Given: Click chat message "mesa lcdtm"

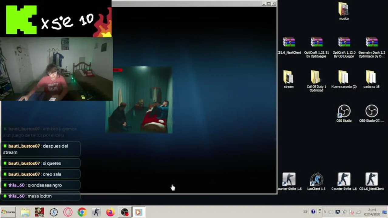Looking at the screenshot, I should pyautogui.click(x=40, y=196).
